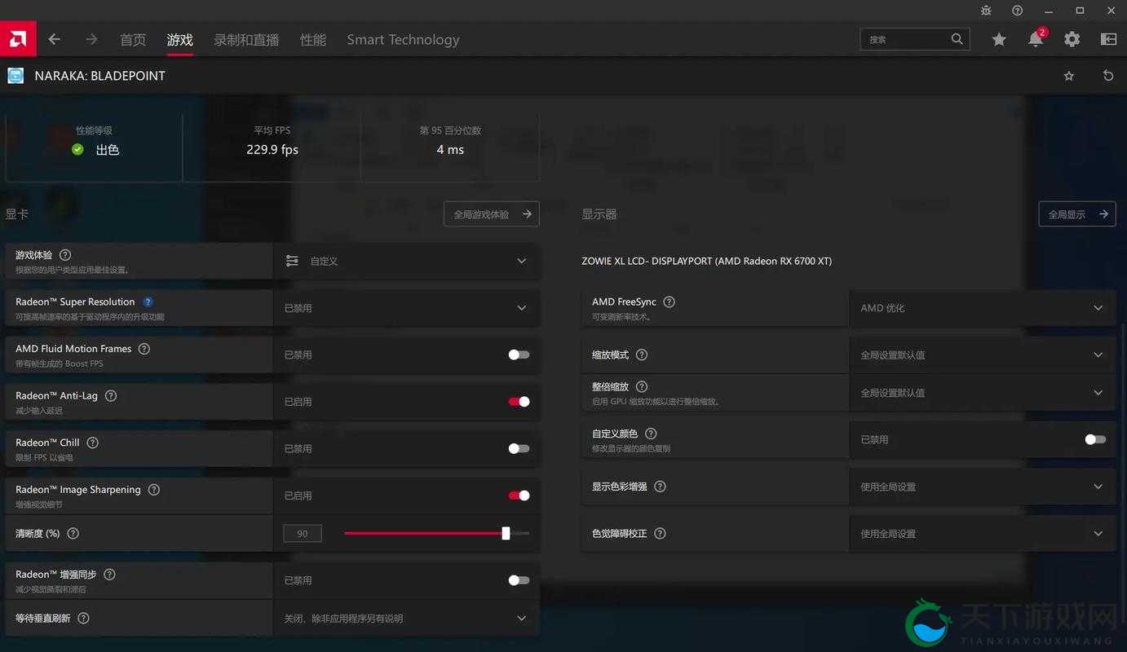This screenshot has height=652, width=1127.
Task: Click the 清晰度 value field showing 90
Action: click(x=303, y=534)
